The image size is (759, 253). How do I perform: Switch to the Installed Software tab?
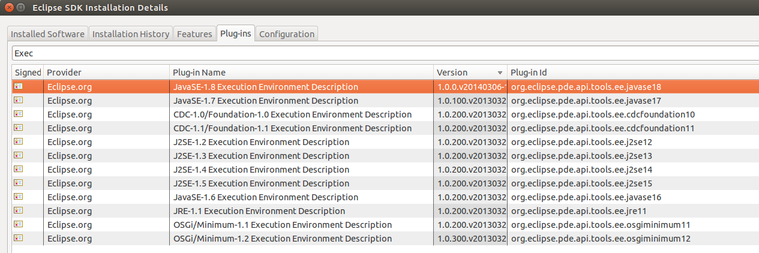coord(47,34)
